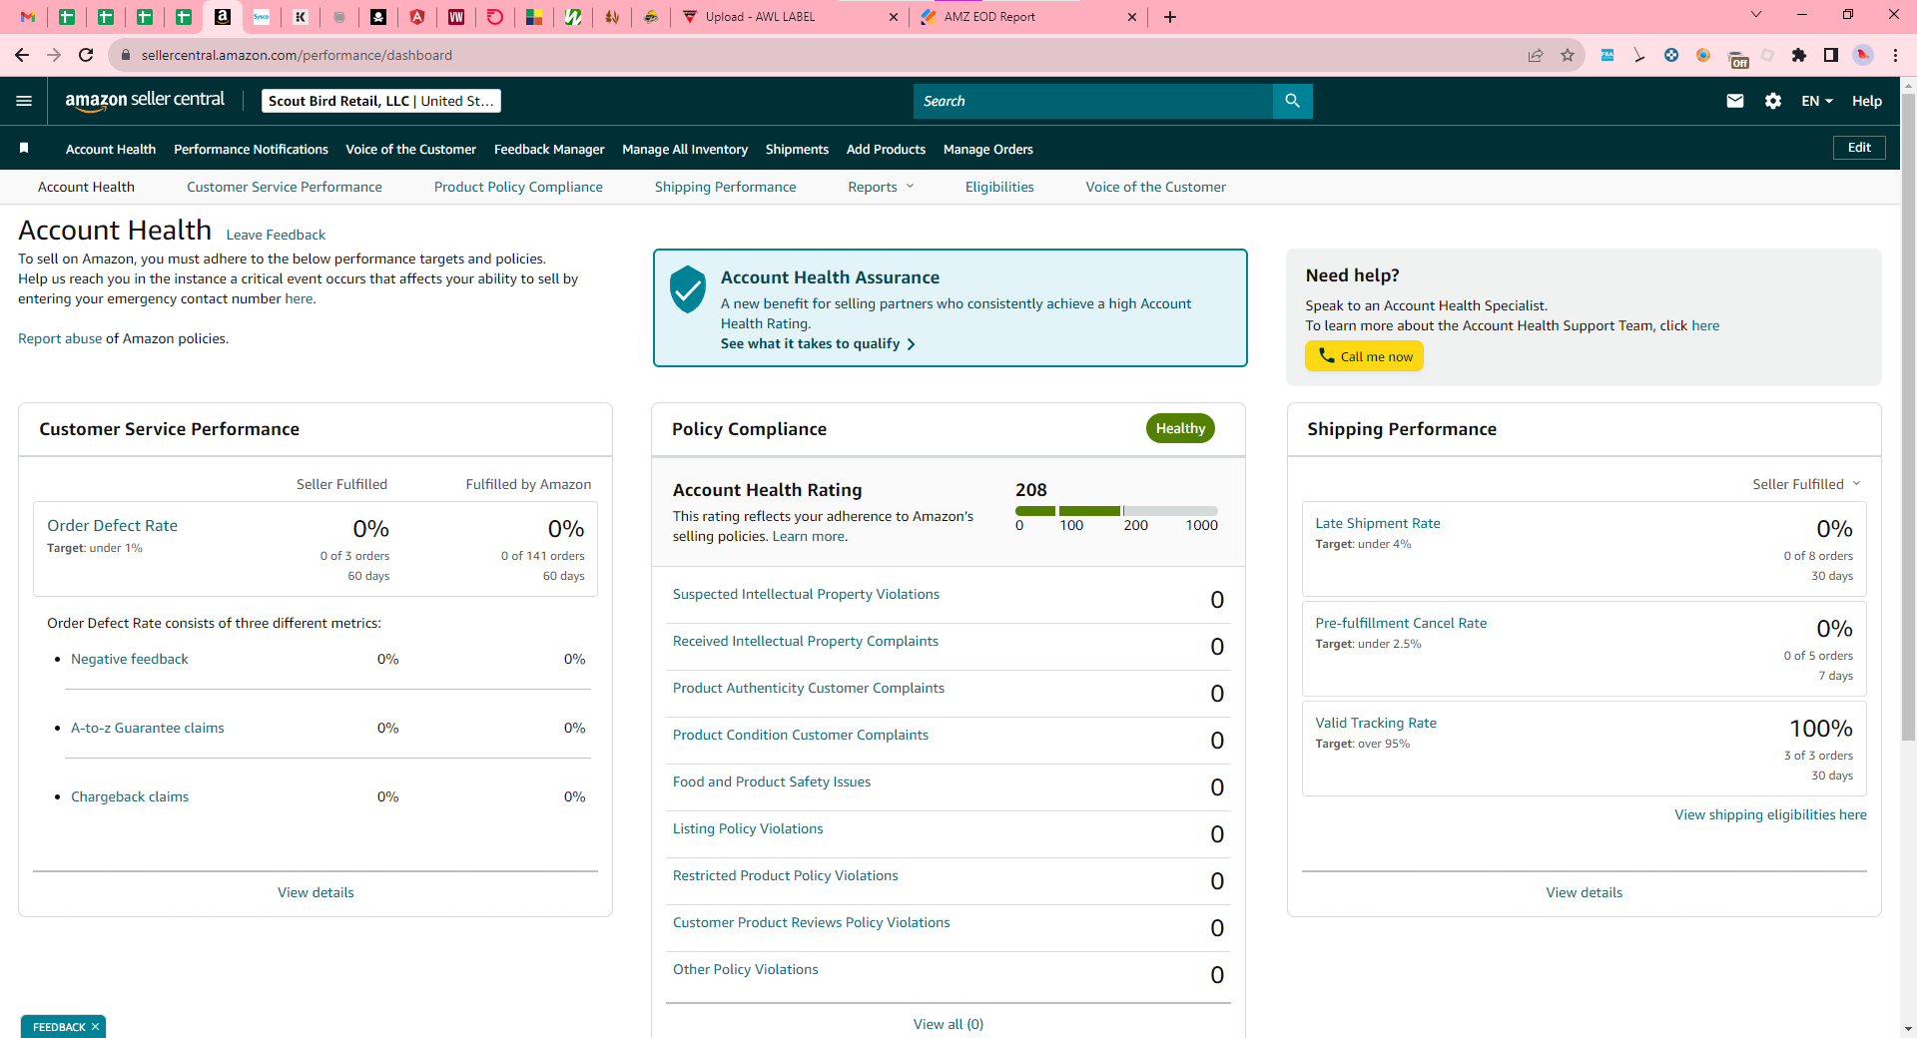Click the share page icon in address bar
The width and height of the screenshot is (1917, 1038).
[1536, 55]
